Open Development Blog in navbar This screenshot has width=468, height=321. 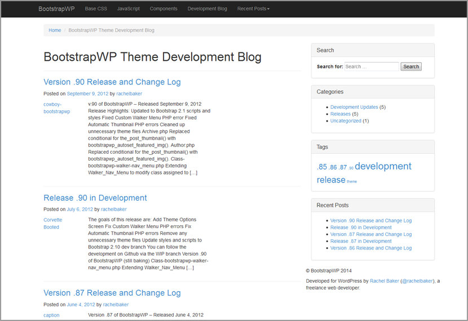(207, 8)
